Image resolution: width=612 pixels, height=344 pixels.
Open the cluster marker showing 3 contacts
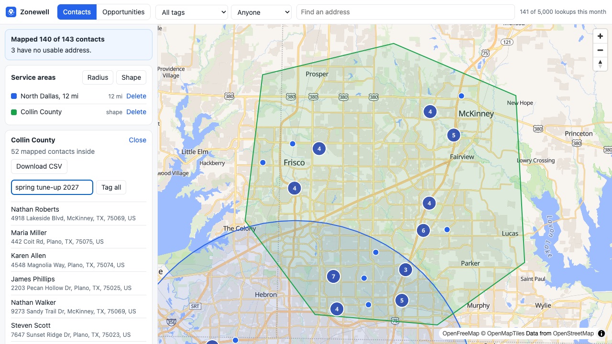[x=405, y=269]
